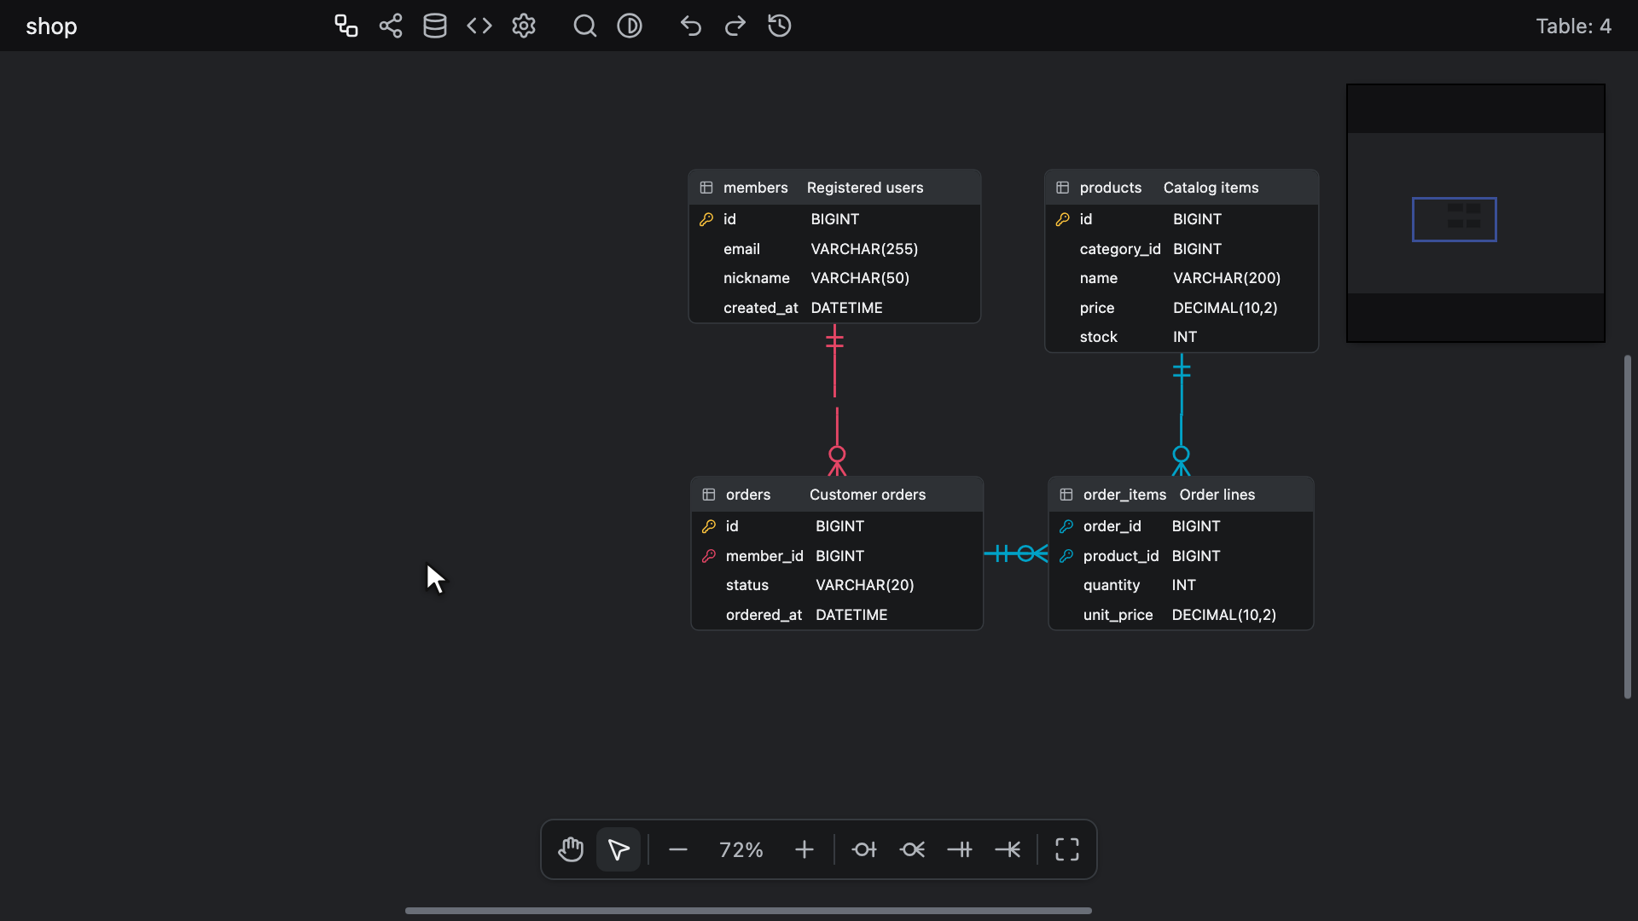Select the hand pan tool
Image resolution: width=1638 pixels, height=921 pixels.
click(571, 849)
